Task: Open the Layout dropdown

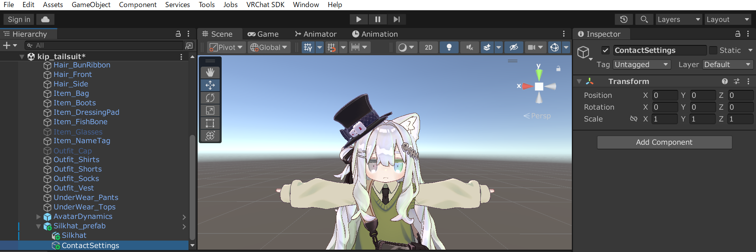Action: pyautogui.click(x=728, y=19)
